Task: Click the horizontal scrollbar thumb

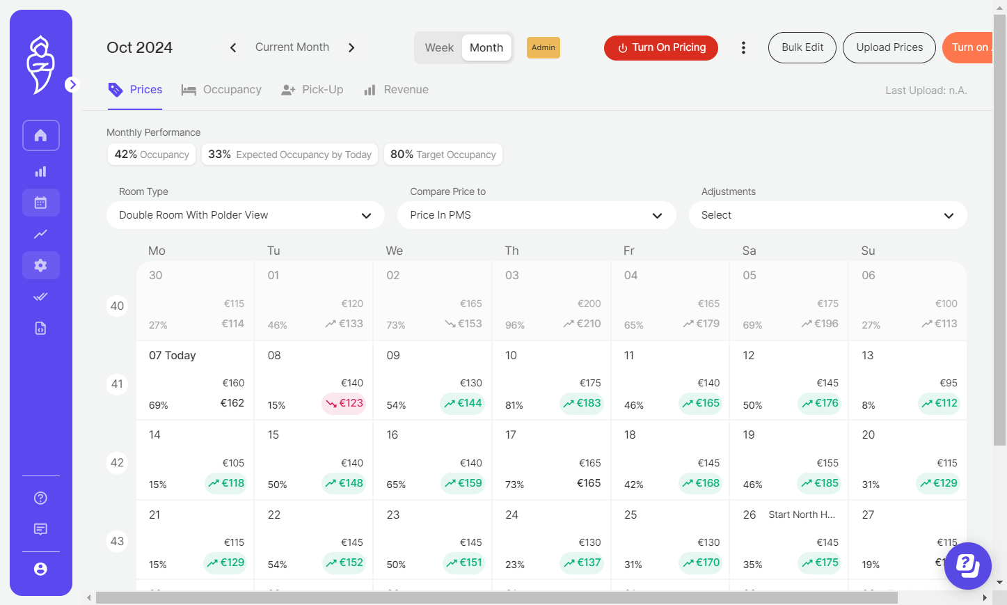Action: tap(496, 598)
